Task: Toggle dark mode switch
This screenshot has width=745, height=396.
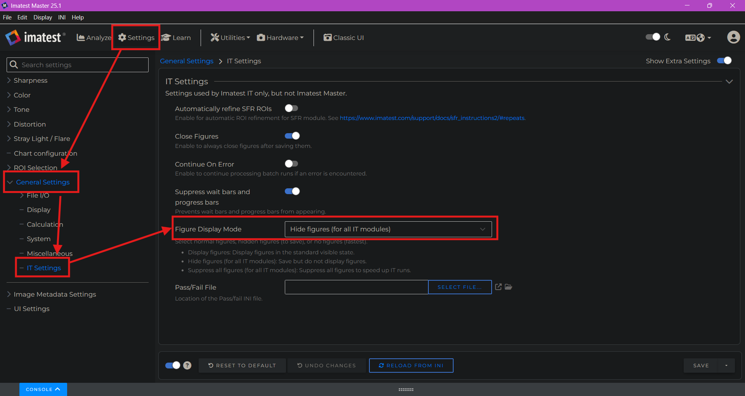Action: click(653, 37)
